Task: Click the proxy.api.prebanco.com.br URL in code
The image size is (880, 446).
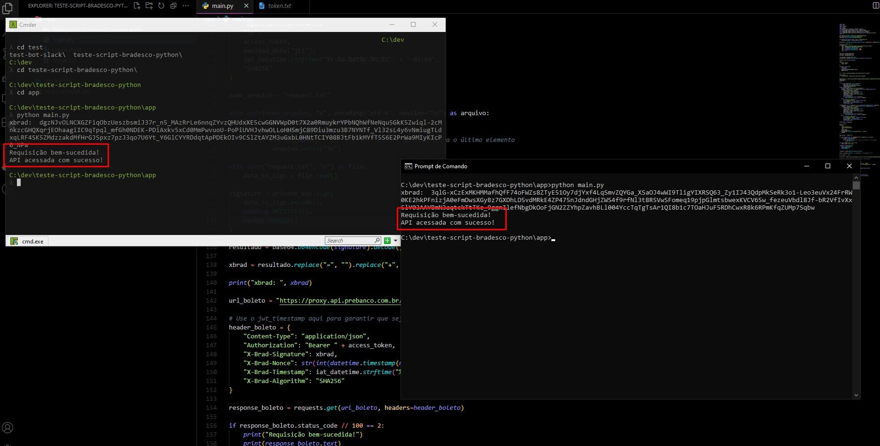Action: click(x=339, y=301)
